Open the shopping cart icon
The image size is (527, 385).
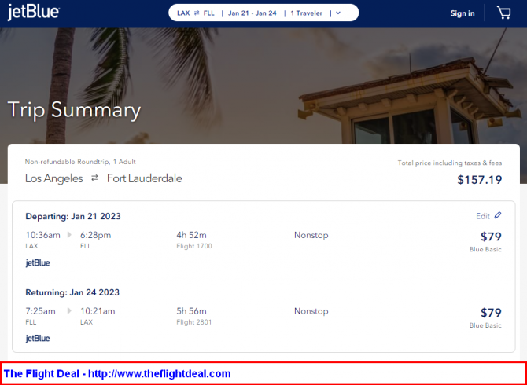504,13
